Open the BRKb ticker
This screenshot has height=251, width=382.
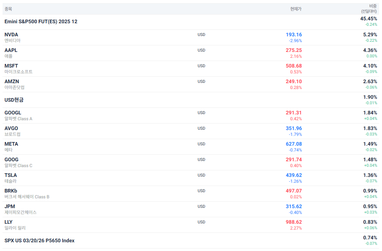click(11, 191)
